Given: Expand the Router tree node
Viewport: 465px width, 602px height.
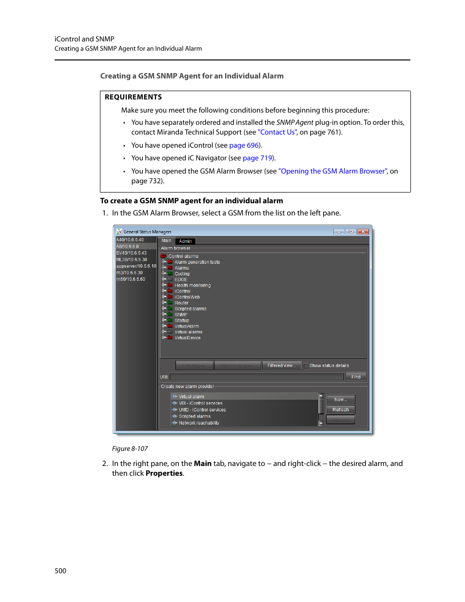Looking at the screenshot, I should [164, 303].
